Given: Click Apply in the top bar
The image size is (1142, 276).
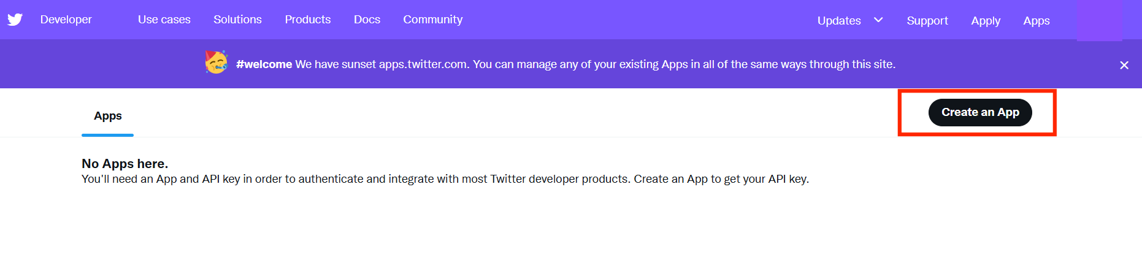Looking at the screenshot, I should [x=985, y=21].
